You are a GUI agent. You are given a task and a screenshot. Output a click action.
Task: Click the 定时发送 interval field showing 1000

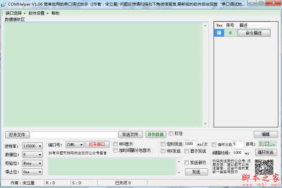tap(190, 144)
